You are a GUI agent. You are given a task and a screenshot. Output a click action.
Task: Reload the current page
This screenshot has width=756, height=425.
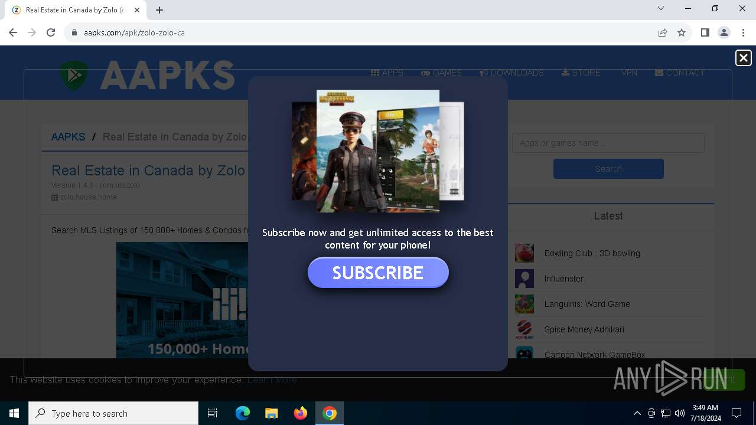point(51,32)
